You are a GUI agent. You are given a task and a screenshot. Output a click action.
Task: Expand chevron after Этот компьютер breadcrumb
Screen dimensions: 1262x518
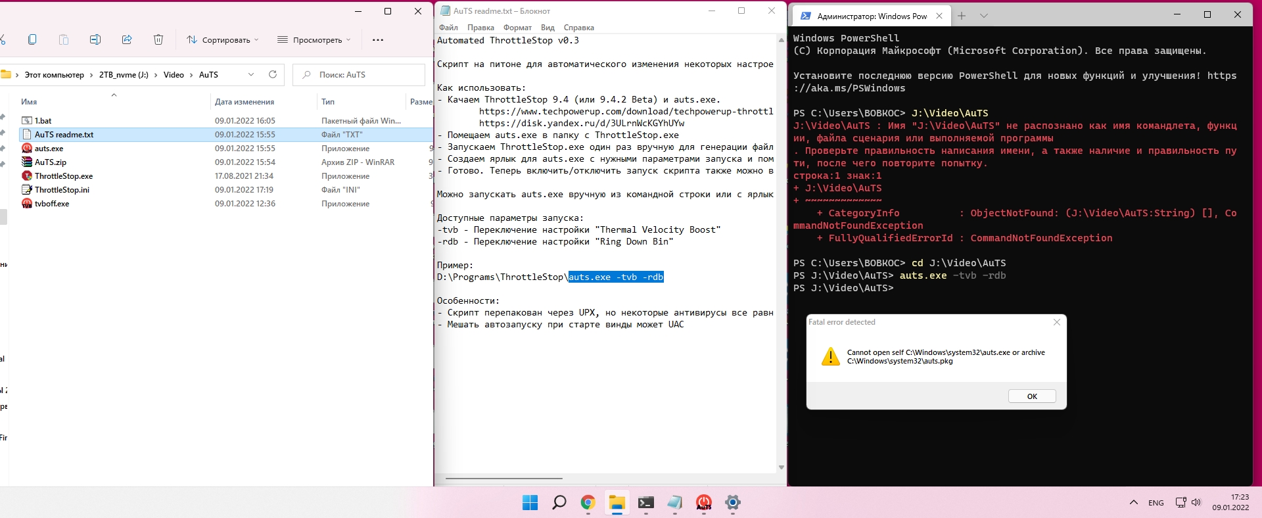pos(91,75)
